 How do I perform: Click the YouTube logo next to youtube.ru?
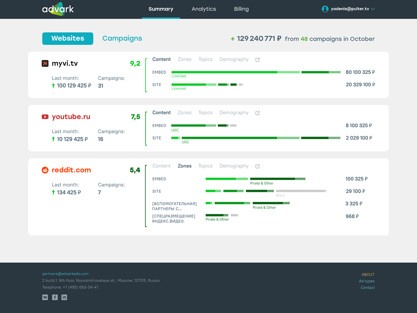[x=45, y=117]
